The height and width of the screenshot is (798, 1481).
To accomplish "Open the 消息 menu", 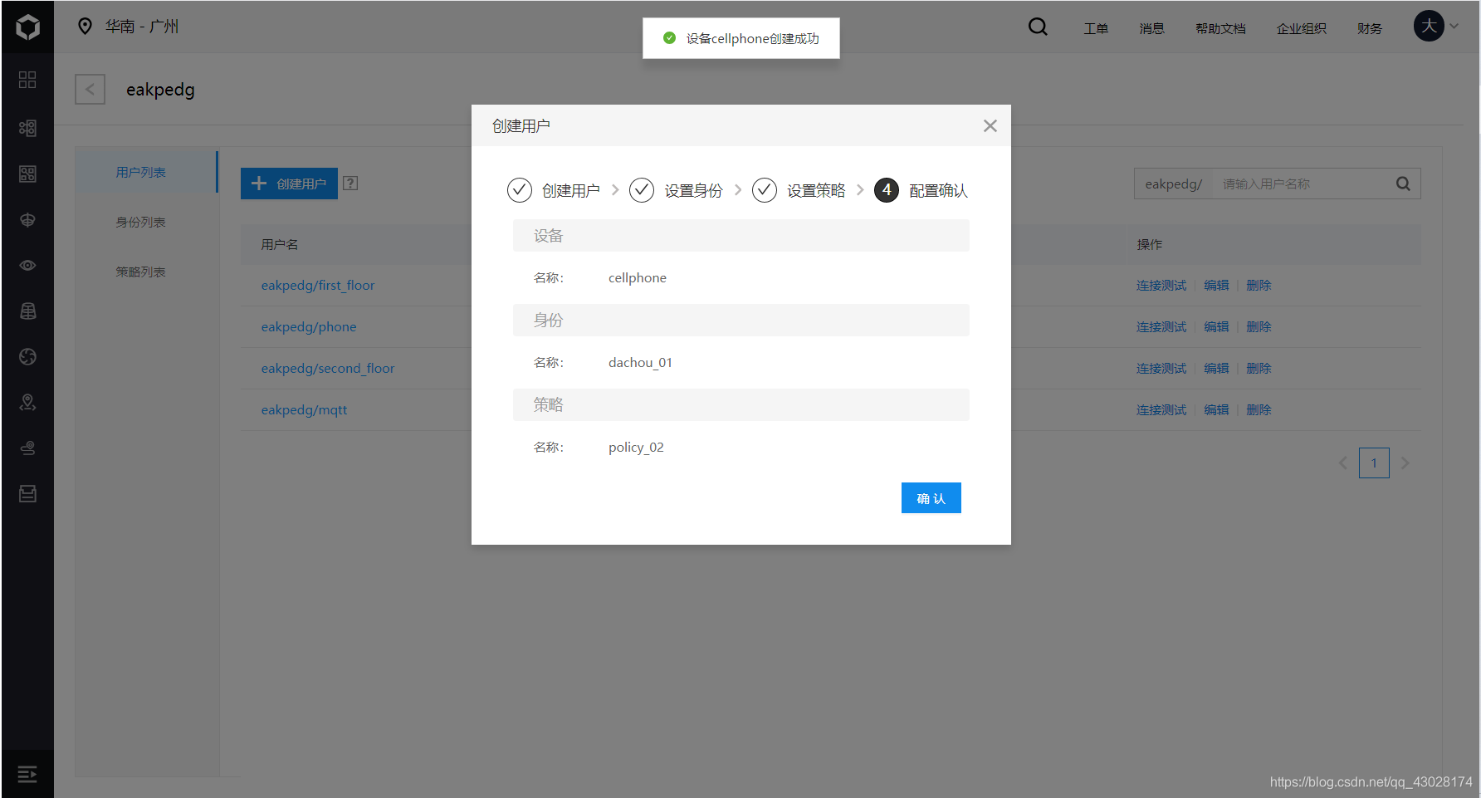I will (1151, 28).
